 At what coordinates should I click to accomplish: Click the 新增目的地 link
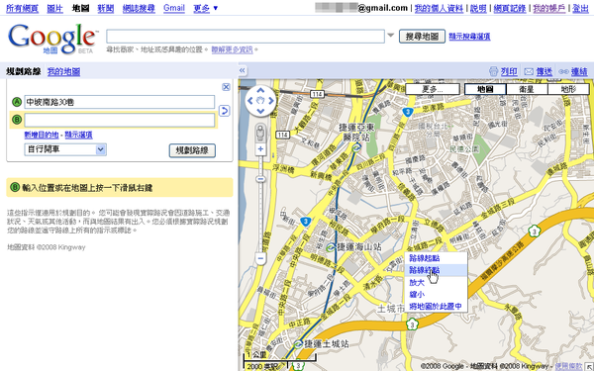[42, 135]
